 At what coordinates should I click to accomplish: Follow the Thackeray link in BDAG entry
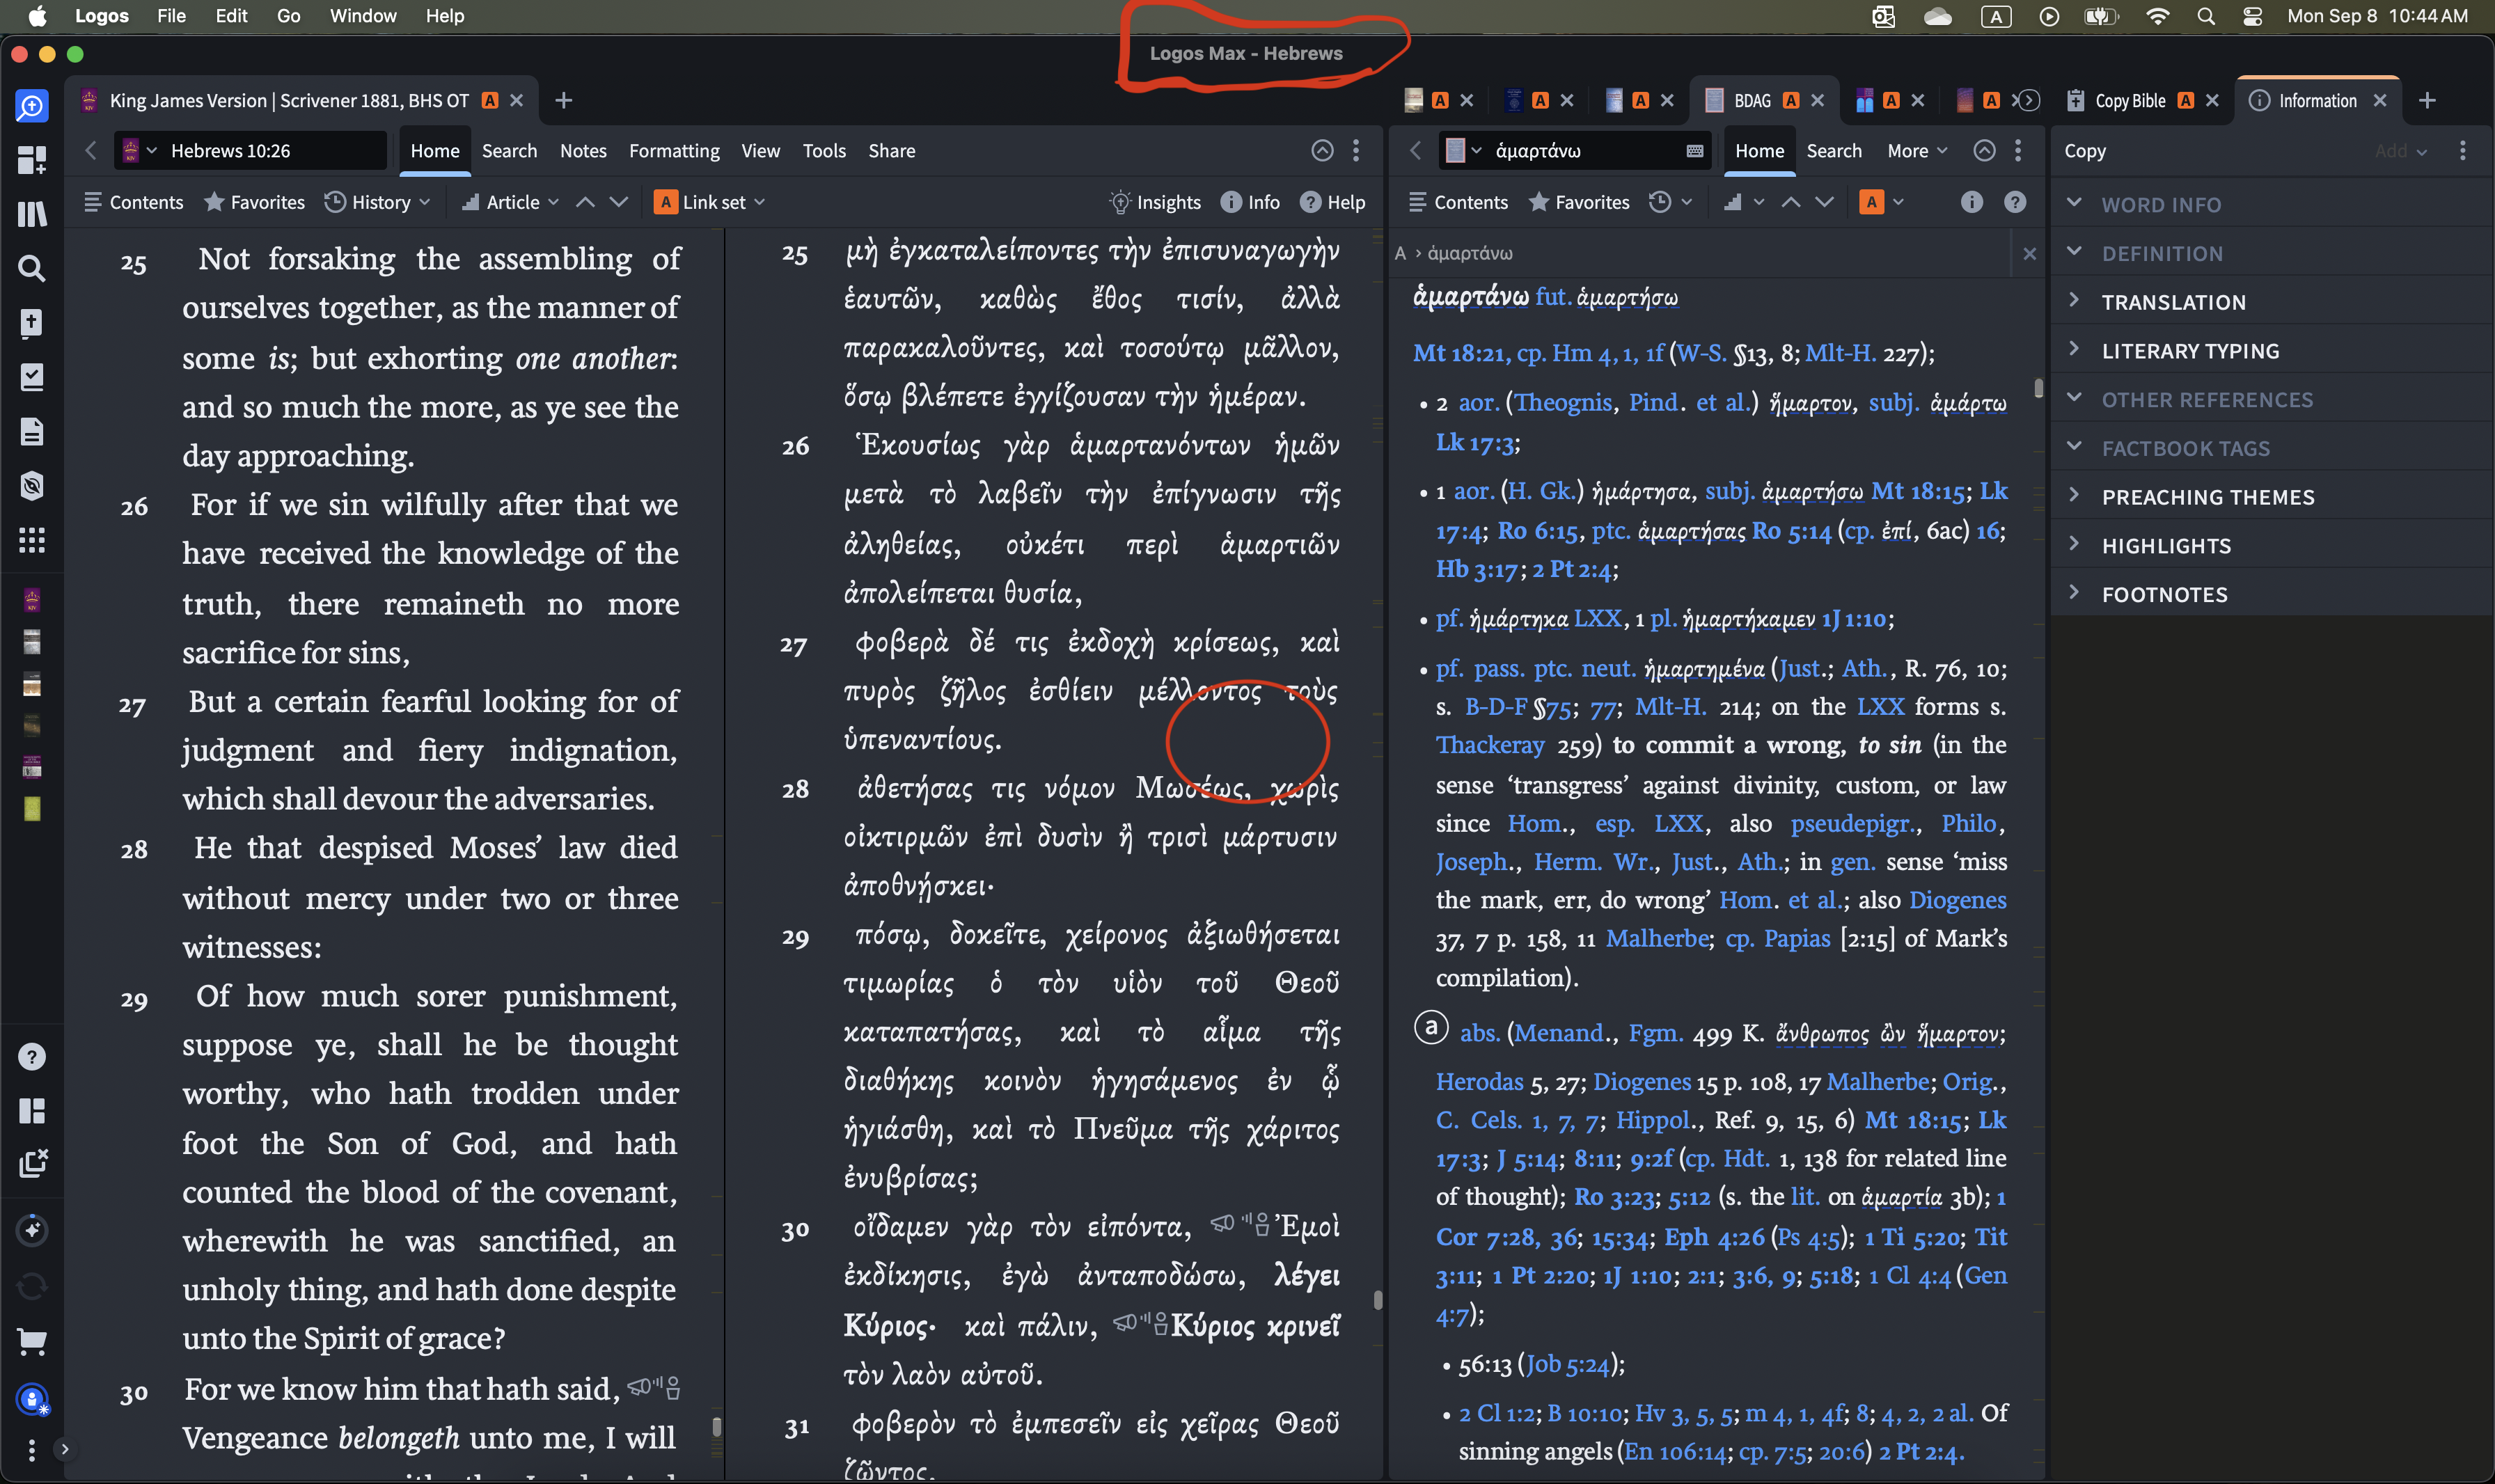(x=1490, y=745)
